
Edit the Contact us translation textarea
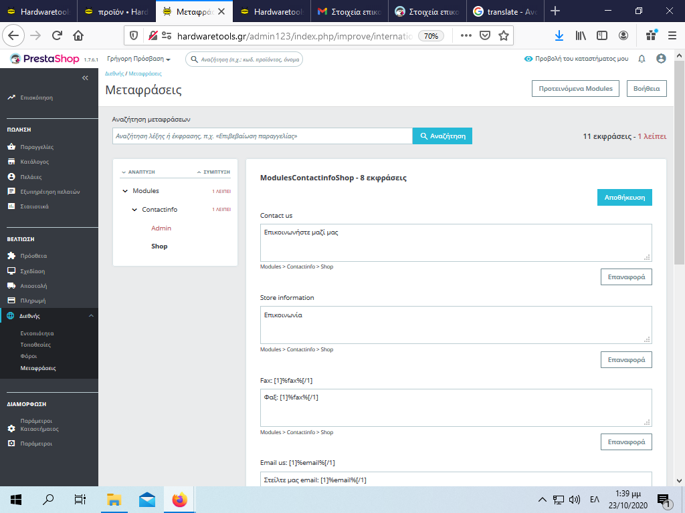click(x=456, y=243)
